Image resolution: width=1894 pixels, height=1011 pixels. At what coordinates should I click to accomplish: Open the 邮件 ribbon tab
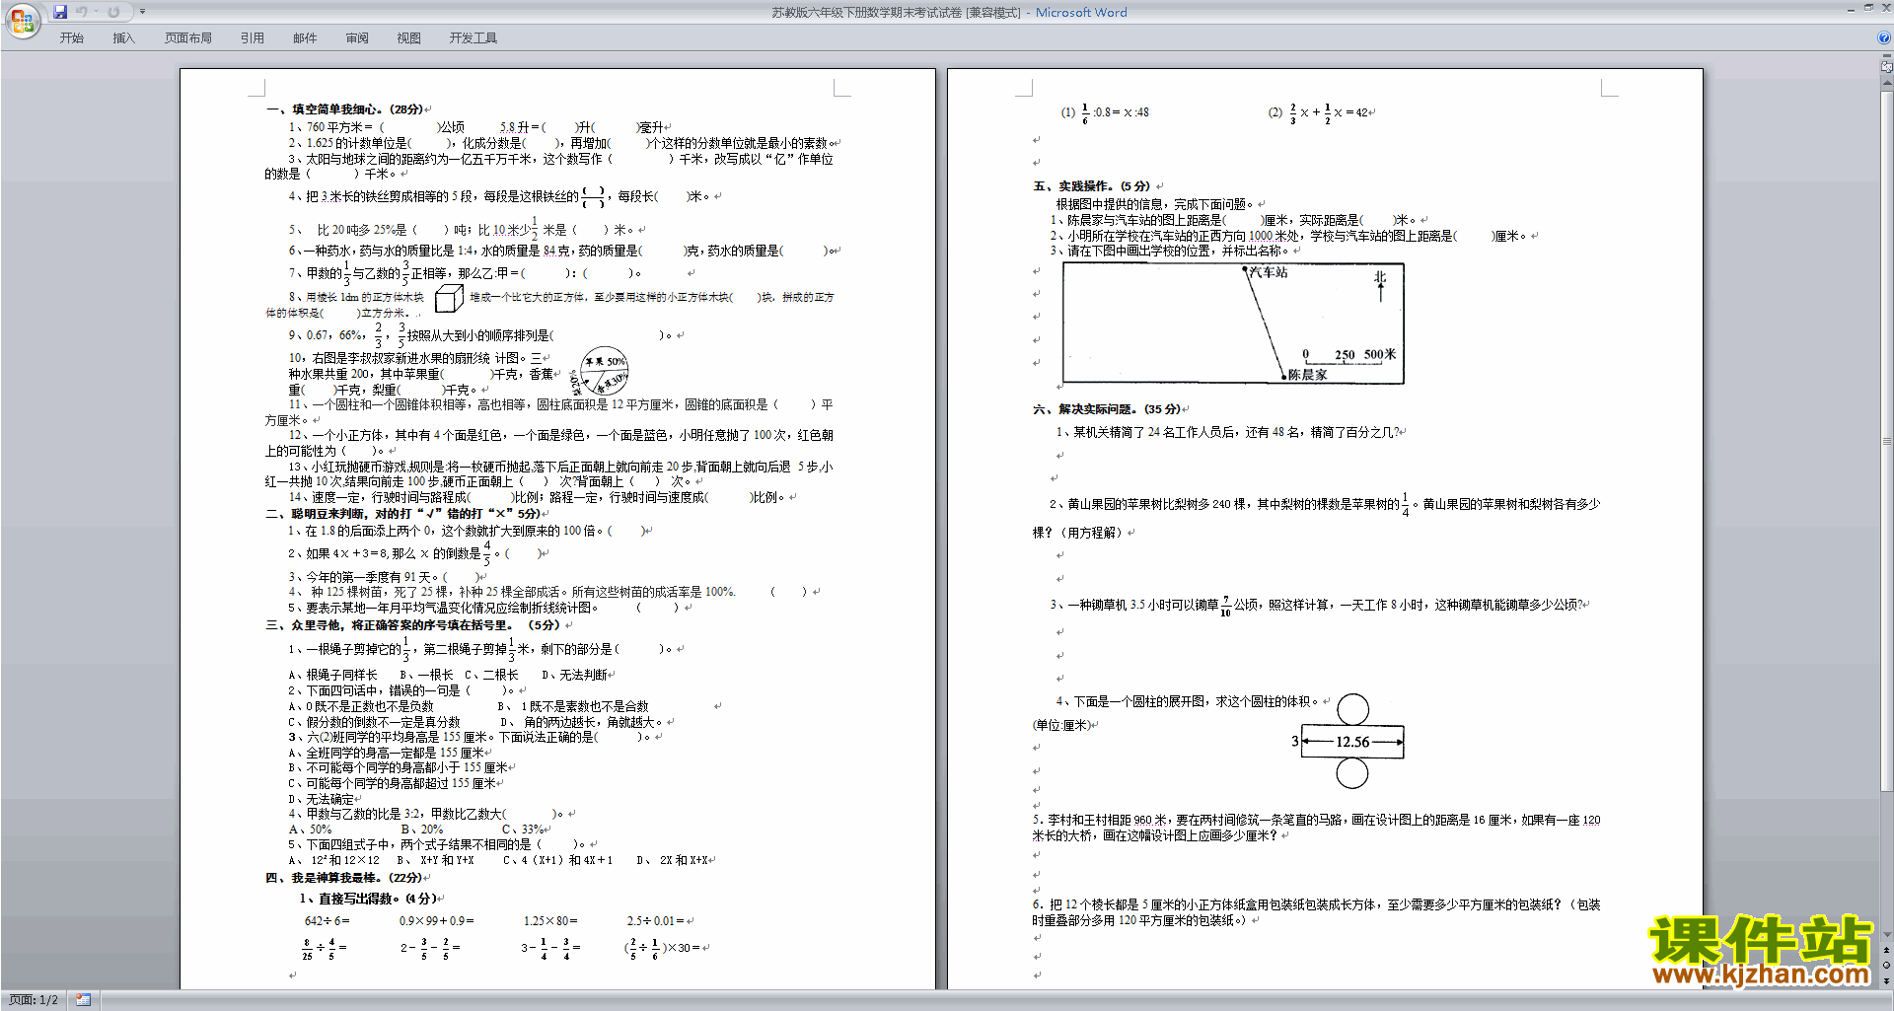coord(305,37)
